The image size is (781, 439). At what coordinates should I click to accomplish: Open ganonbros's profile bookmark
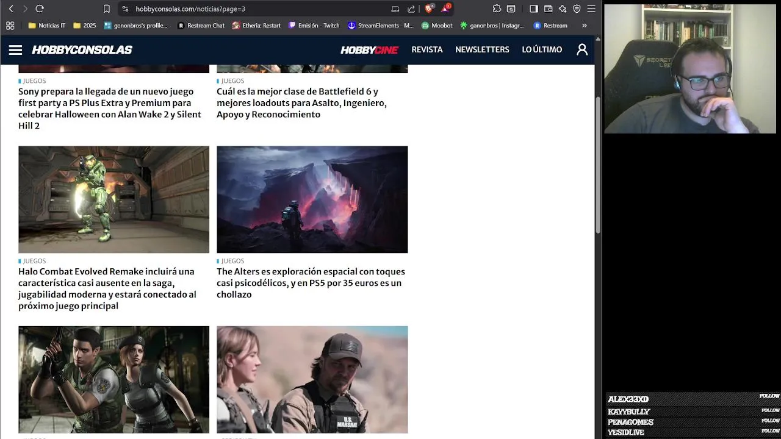(135, 26)
